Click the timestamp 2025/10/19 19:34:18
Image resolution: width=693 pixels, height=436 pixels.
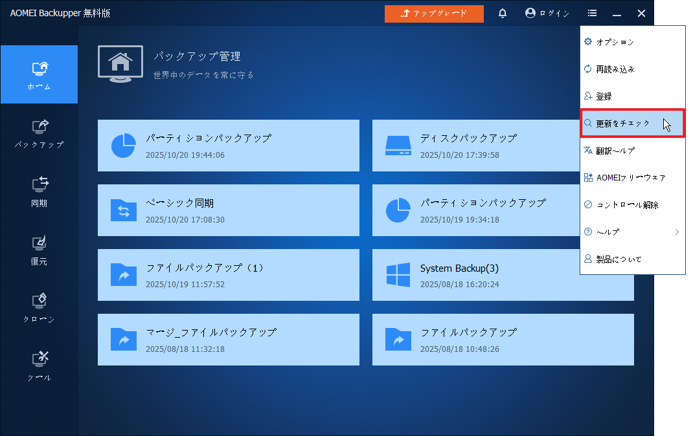pos(460,220)
